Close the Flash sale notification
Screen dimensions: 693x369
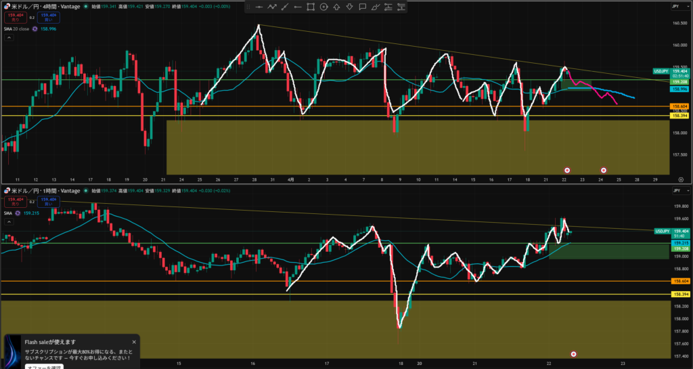134,342
